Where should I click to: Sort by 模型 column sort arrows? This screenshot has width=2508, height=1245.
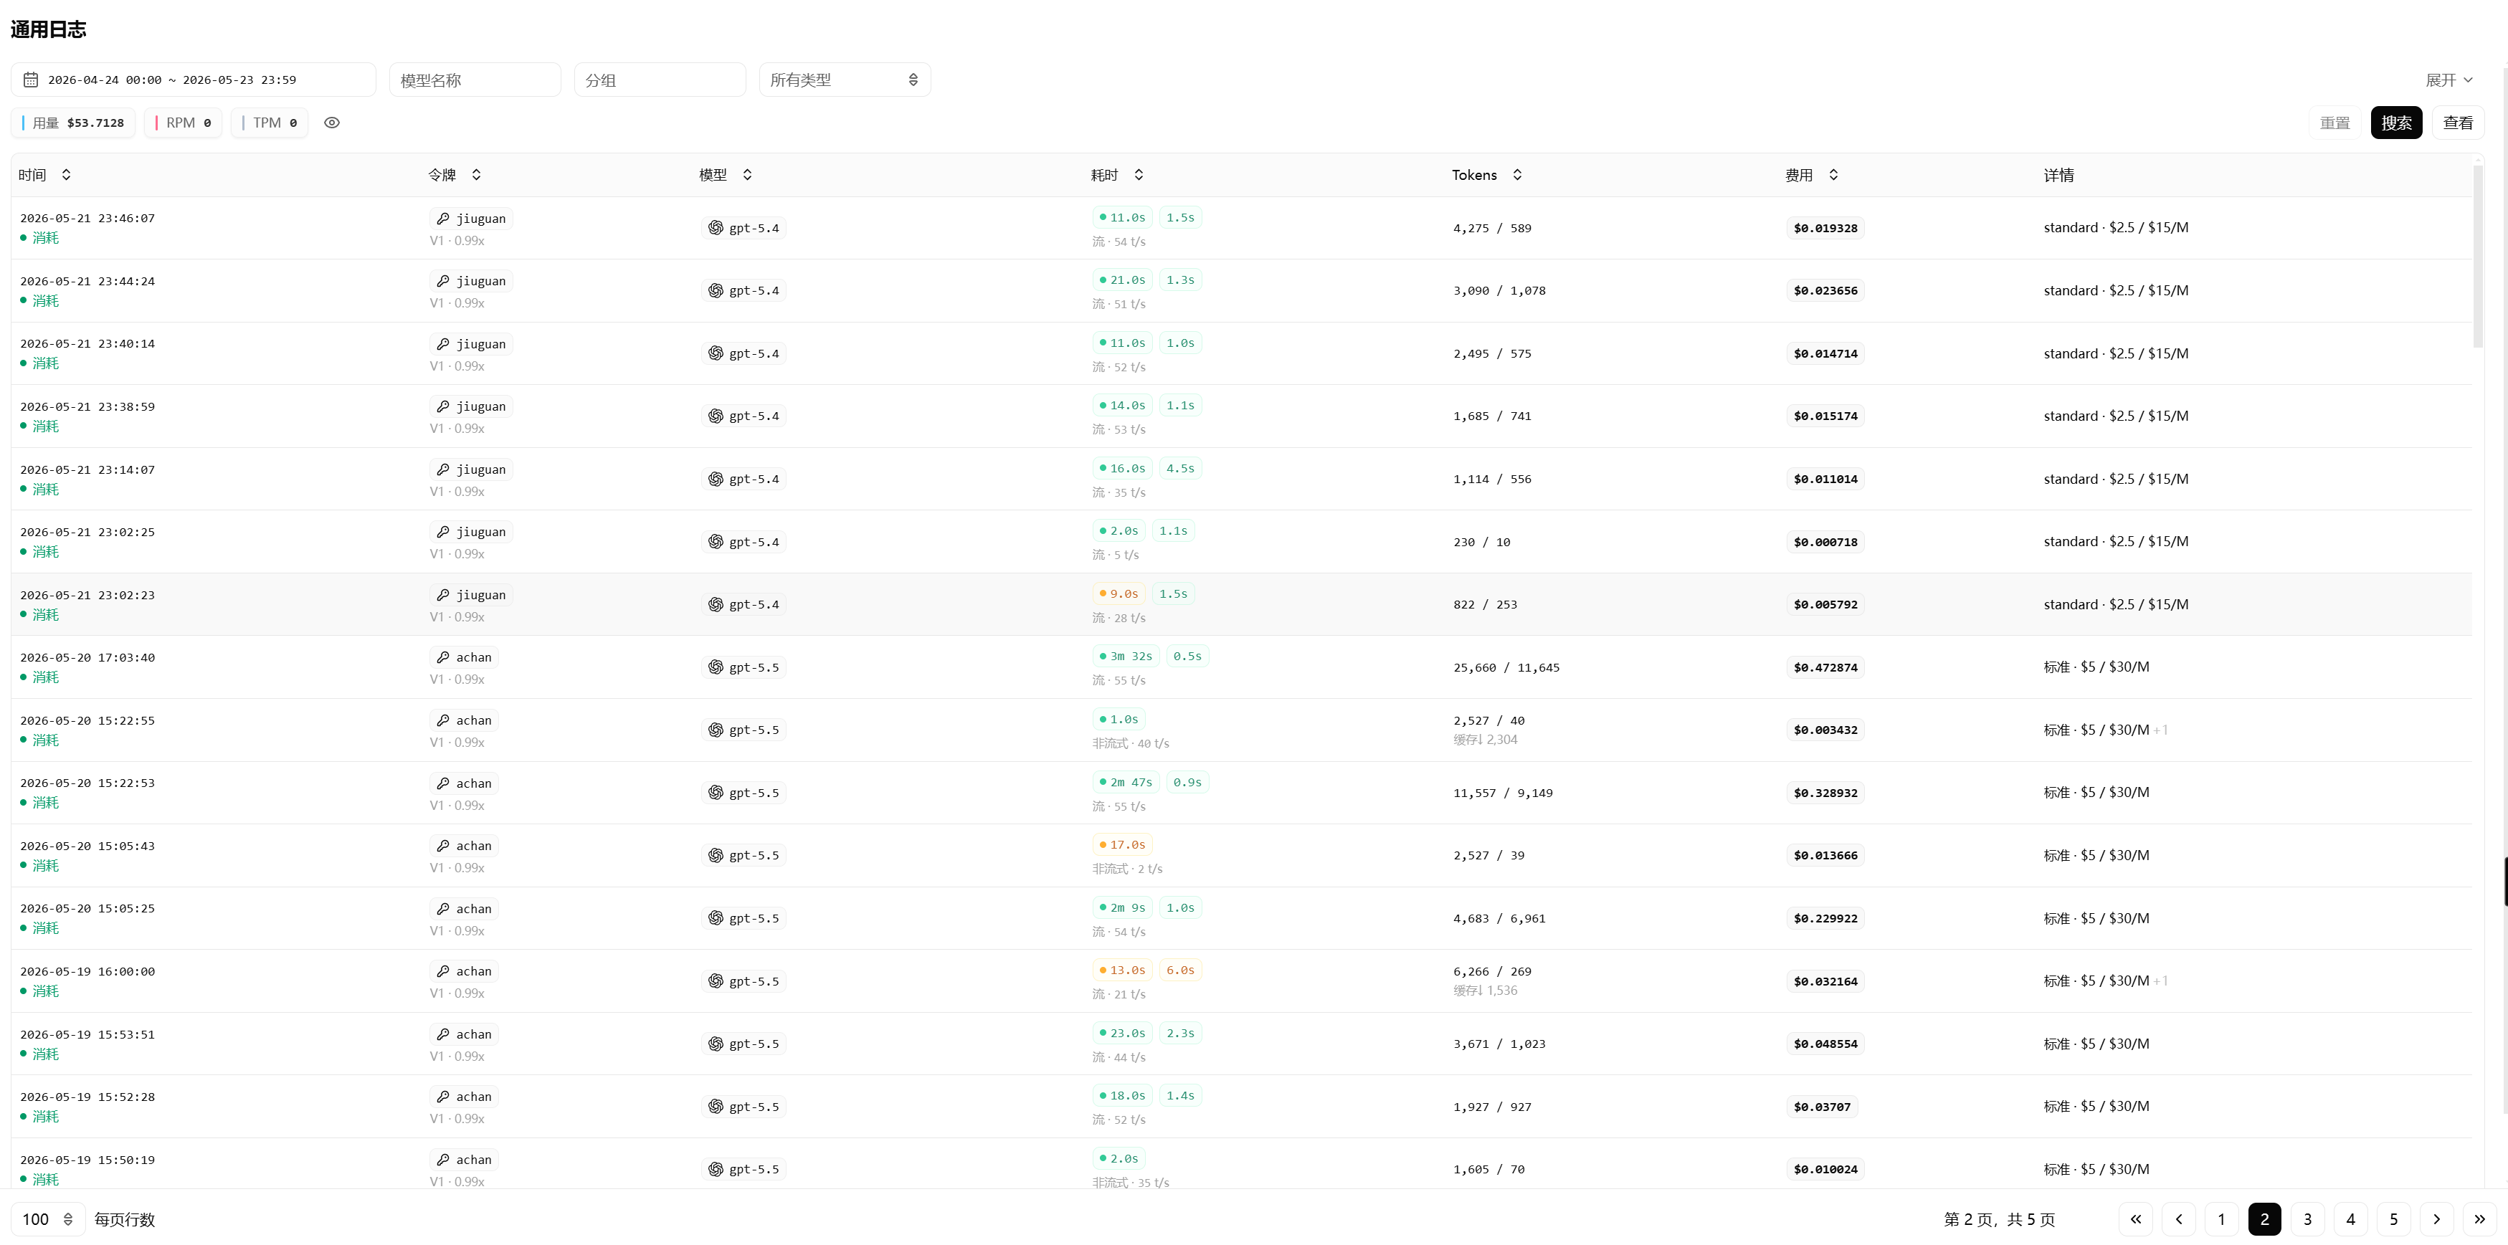tap(748, 174)
